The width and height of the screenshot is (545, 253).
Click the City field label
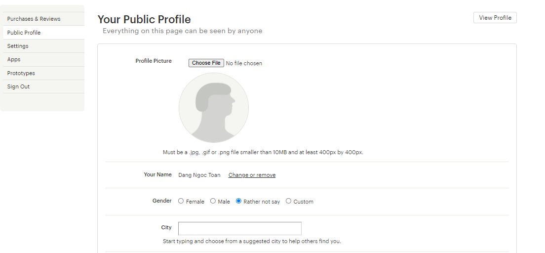(x=166, y=227)
